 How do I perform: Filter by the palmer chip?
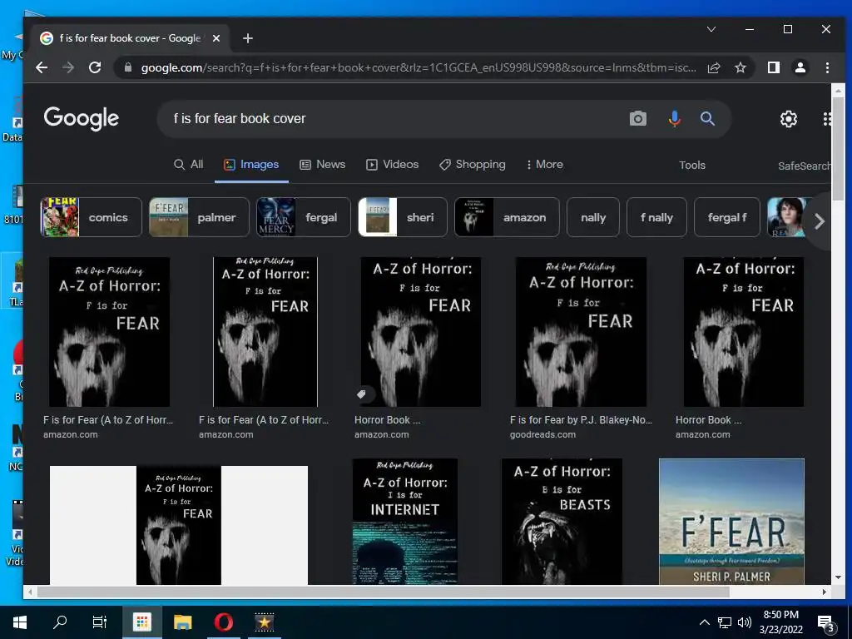(199, 217)
